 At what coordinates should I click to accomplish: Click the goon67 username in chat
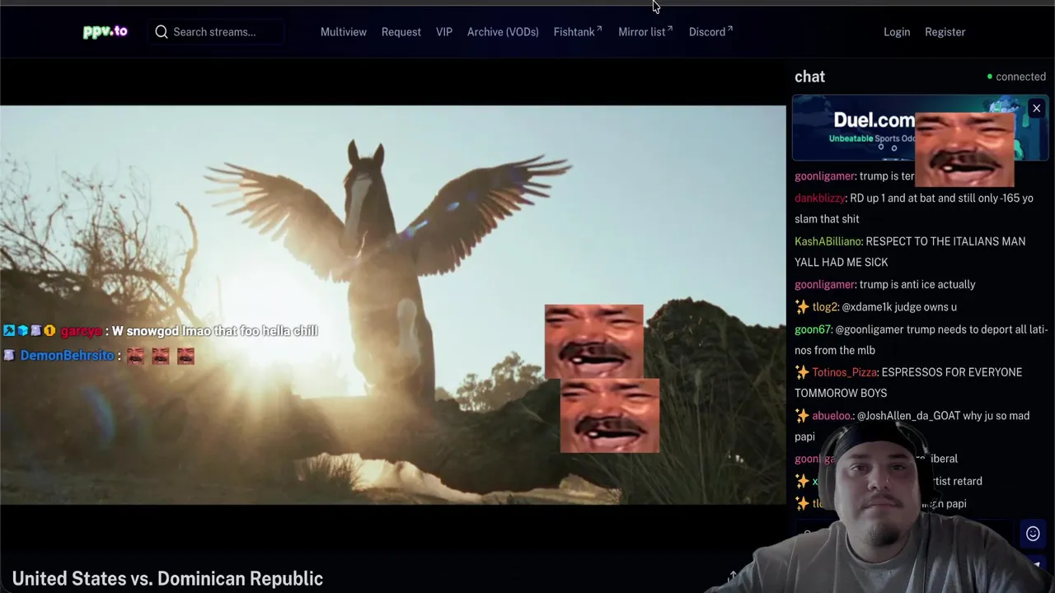coord(813,329)
